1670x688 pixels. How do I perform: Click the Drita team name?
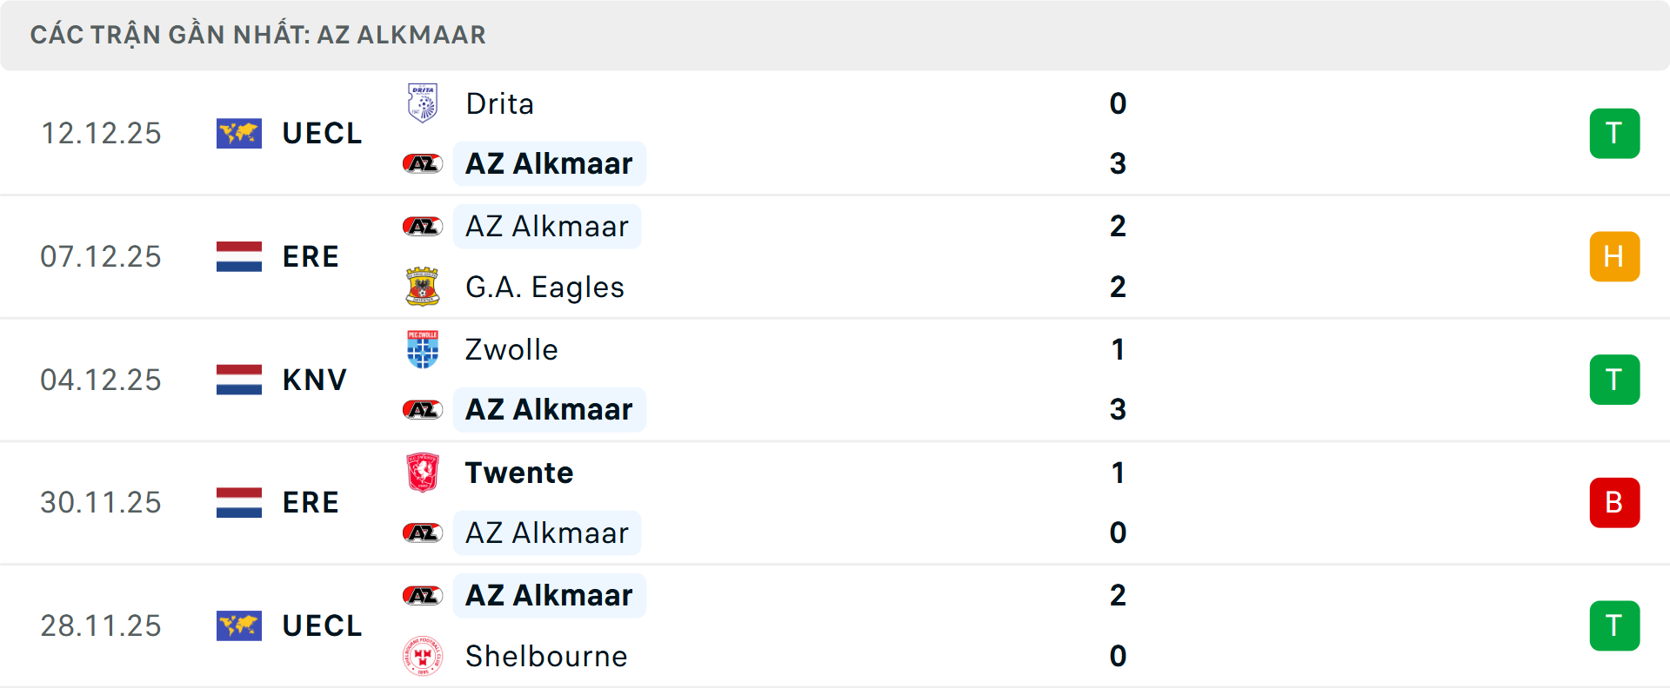(499, 103)
